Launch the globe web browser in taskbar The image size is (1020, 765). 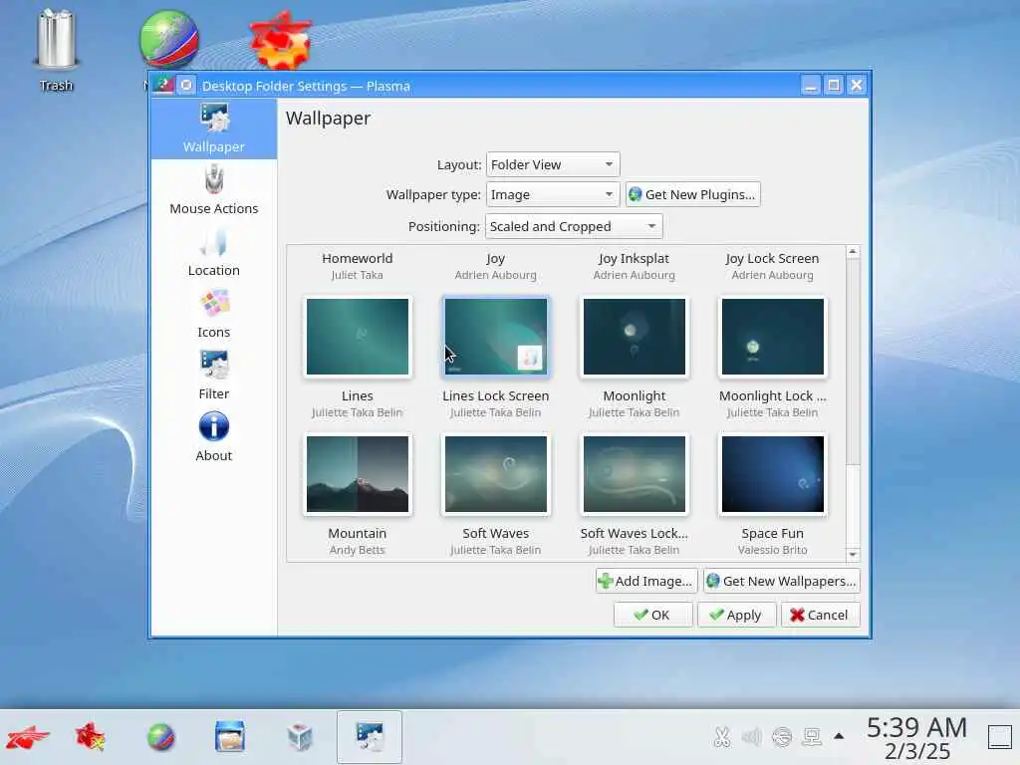point(160,738)
